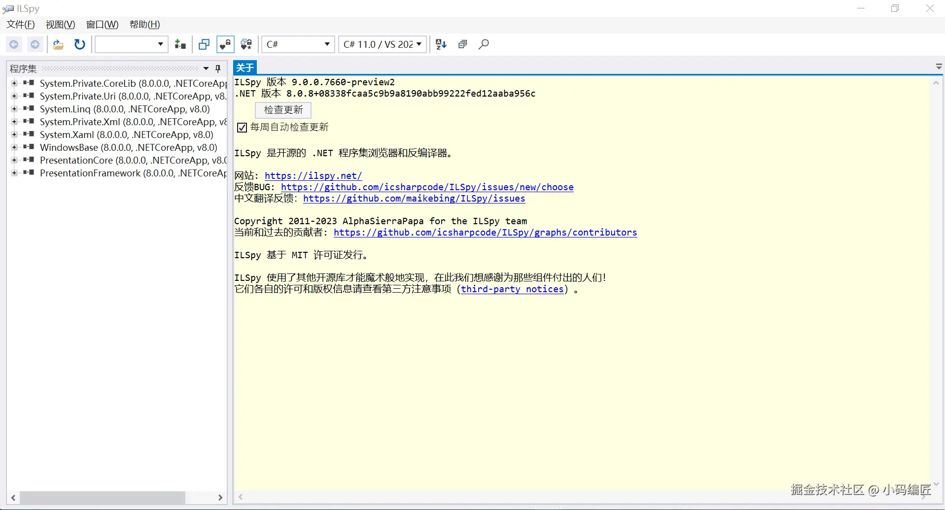The image size is (945, 510).
Task: Click the System.Xaml assembly icon
Action: point(29,134)
